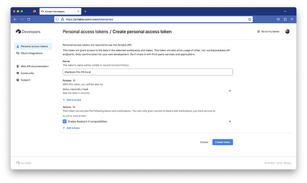This screenshot has width=307, height=183.
Task: Remove Gladys Assistant 4 compatibilities base
Action: (230, 121)
